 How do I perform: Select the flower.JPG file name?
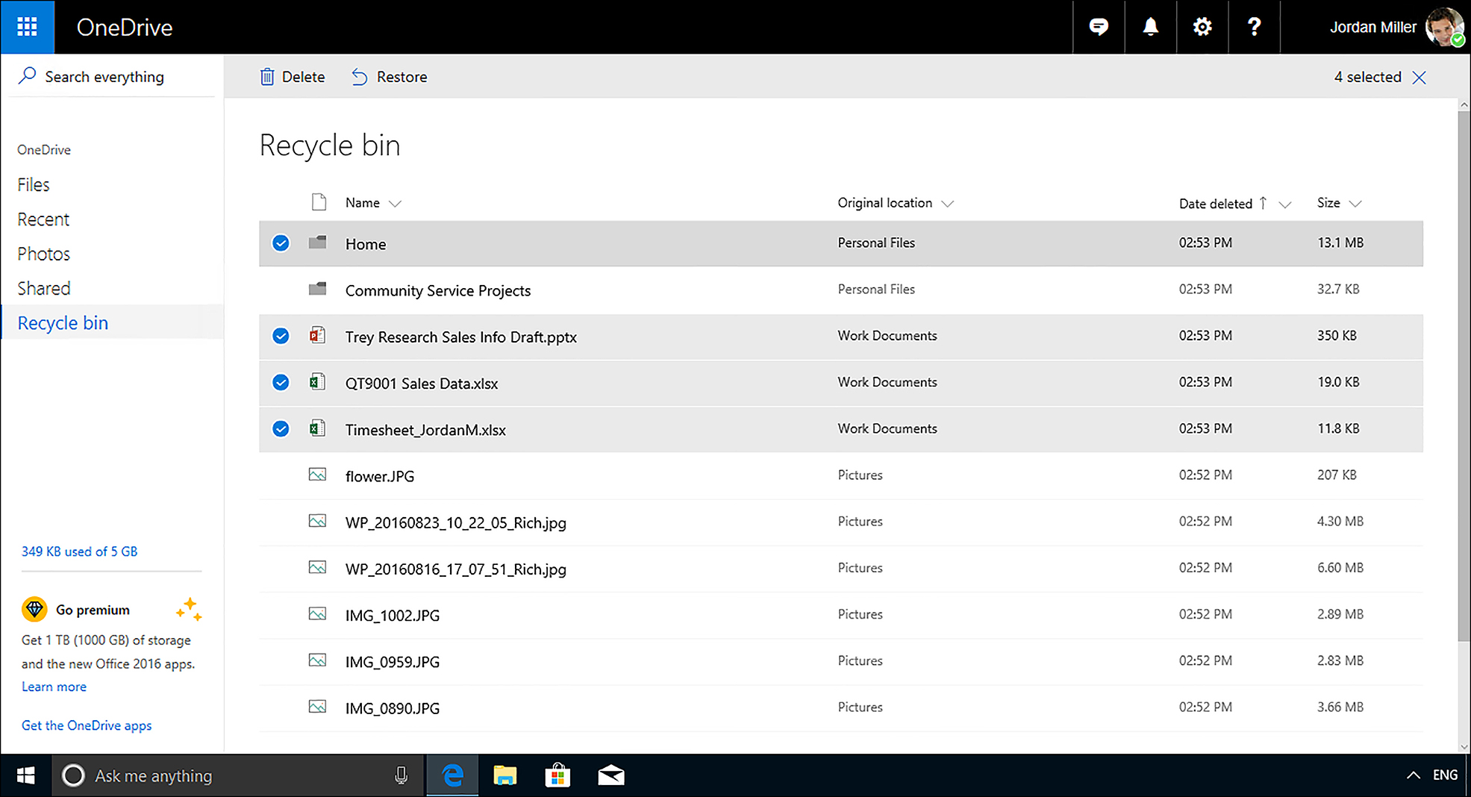(x=379, y=476)
